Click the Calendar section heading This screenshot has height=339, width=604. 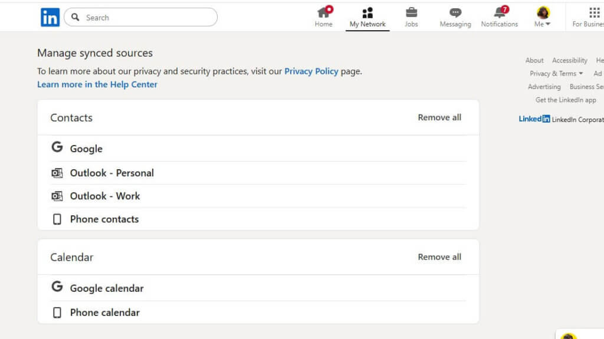[71, 257]
